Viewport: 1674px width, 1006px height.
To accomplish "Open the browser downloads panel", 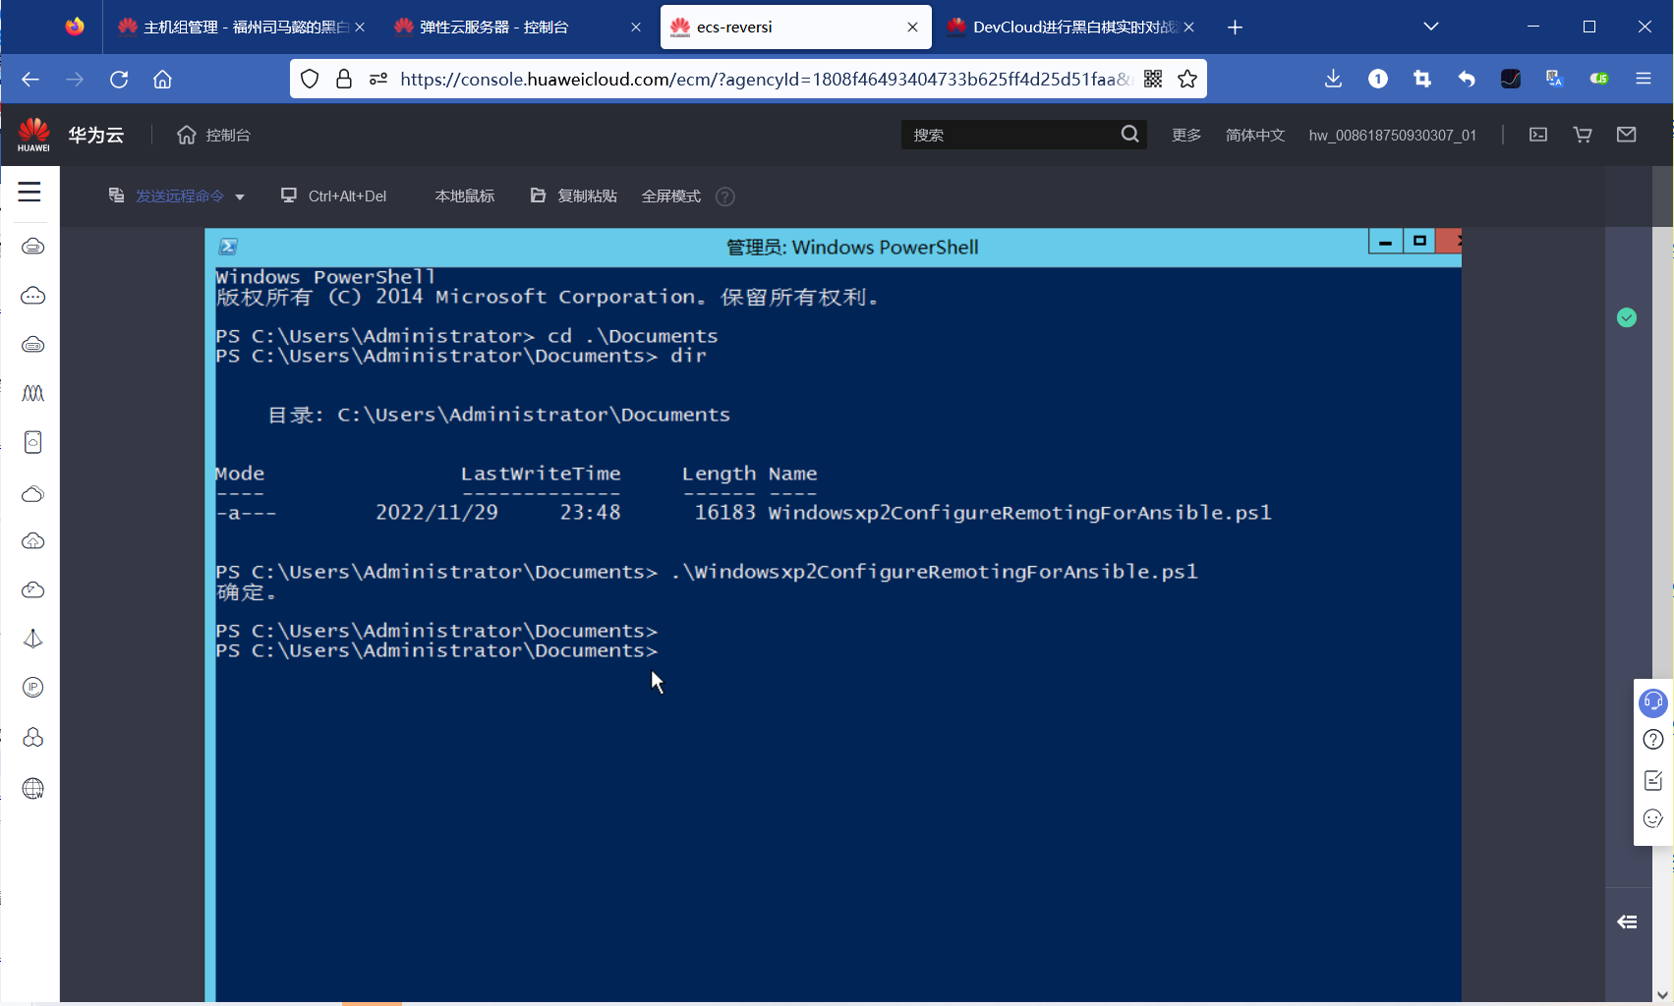I will [1333, 80].
